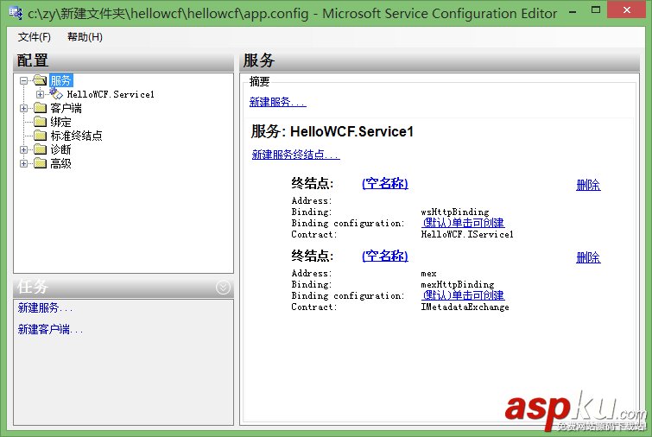
Task: Open (空名称) link of mex endpoint
Action: [385, 256]
